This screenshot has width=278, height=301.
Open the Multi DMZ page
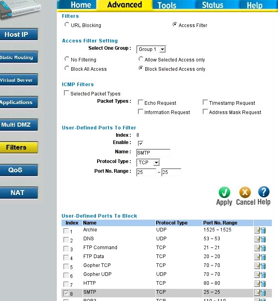19,125
